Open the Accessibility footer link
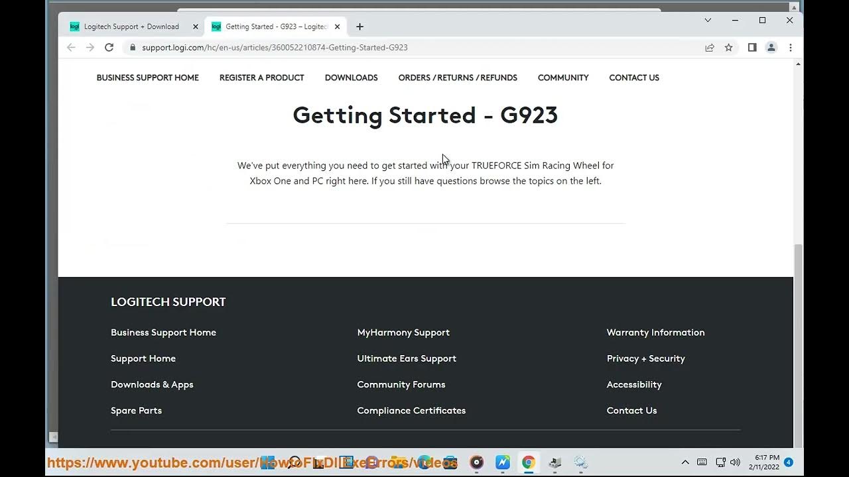This screenshot has width=849, height=477. pyautogui.click(x=634, y=384)
